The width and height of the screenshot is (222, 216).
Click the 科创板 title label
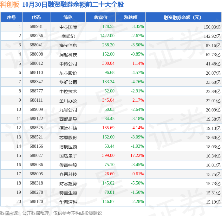[10, 4]
